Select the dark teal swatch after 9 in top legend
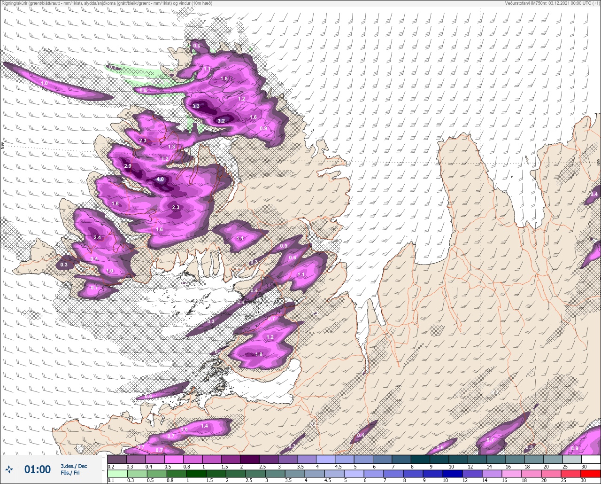This screenshot has height=484, width=601. tap(439, 459)
